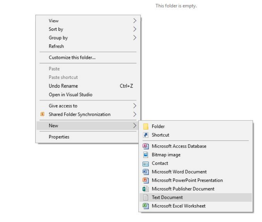Open folder Properties from context menu
The width and height of the screenshot is (262, 222).
(x=59, y=137)
